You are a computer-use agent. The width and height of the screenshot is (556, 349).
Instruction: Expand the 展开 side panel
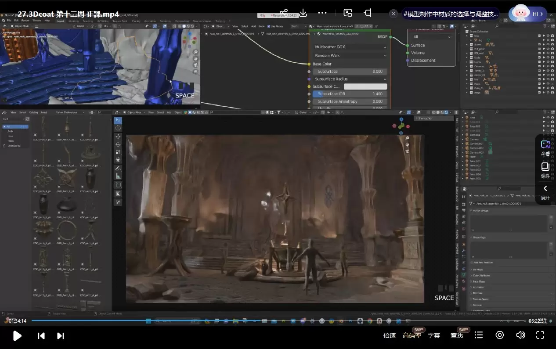[x=545, y=192]
